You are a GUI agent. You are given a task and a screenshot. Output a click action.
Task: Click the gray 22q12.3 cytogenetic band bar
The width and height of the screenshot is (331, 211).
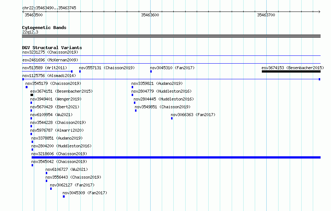[x=171, y=36]
